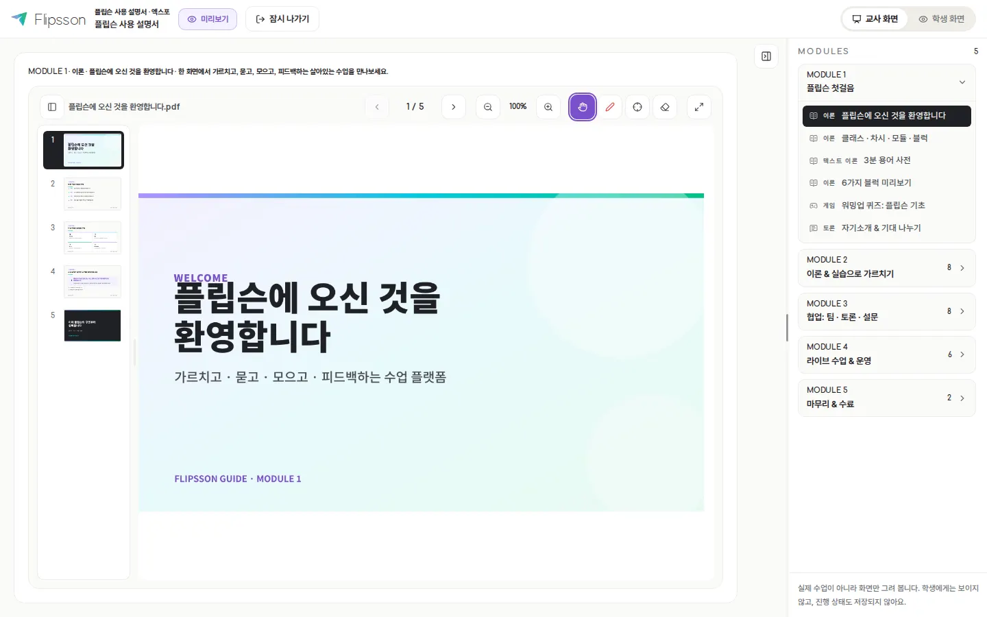Click the 1 / 5 page indicator
The image size is (987, 617).
[415, 107]
